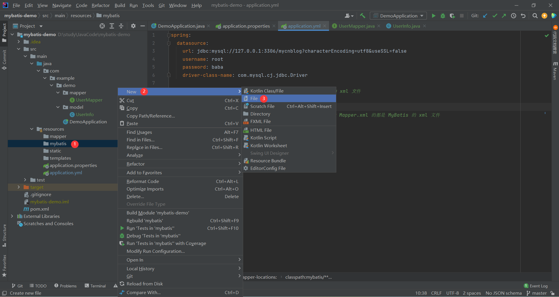Click Select Opened File target icon
The height and width of the screenshot is (297, 559).
pyautogui.click(x=102, y=26)
